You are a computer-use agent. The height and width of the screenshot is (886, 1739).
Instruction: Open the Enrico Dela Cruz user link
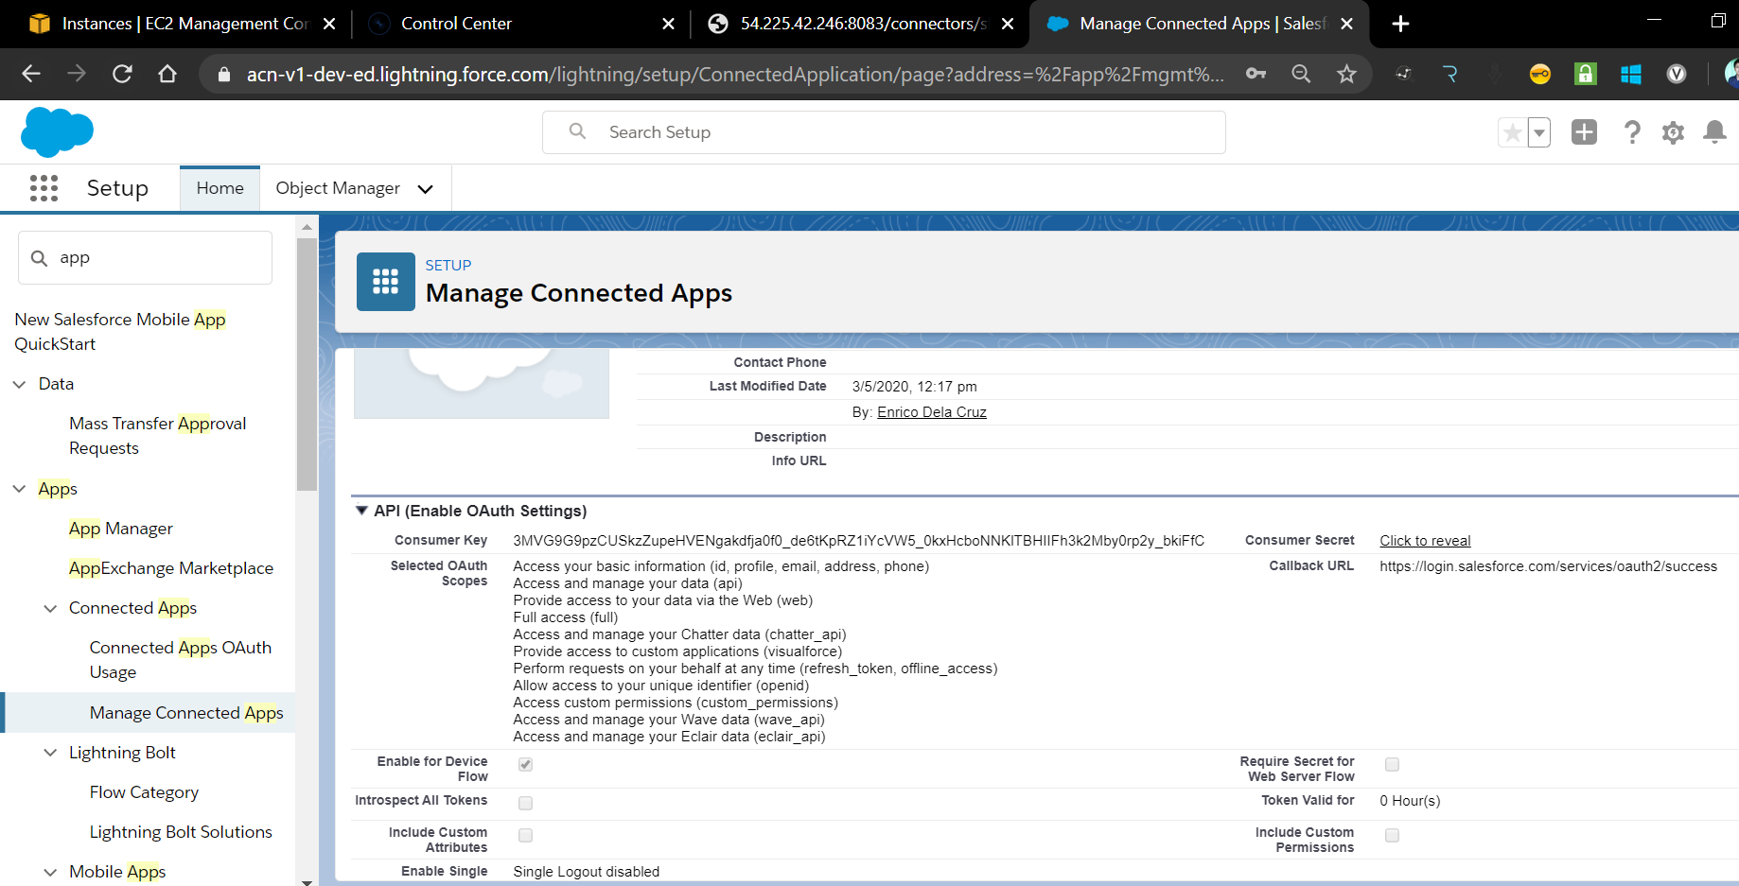tap(931, 412)
